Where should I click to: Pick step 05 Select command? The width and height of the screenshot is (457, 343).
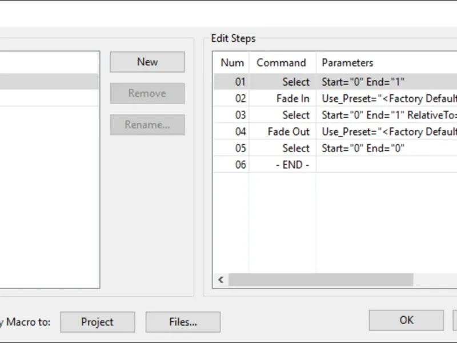295,148
